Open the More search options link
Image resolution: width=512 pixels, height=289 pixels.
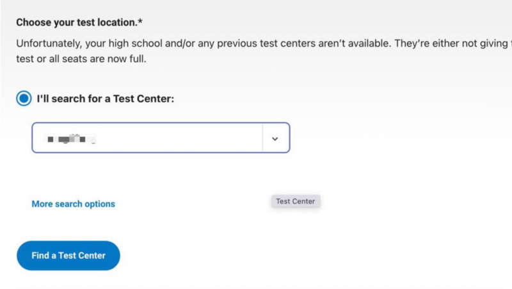point(73,204)
